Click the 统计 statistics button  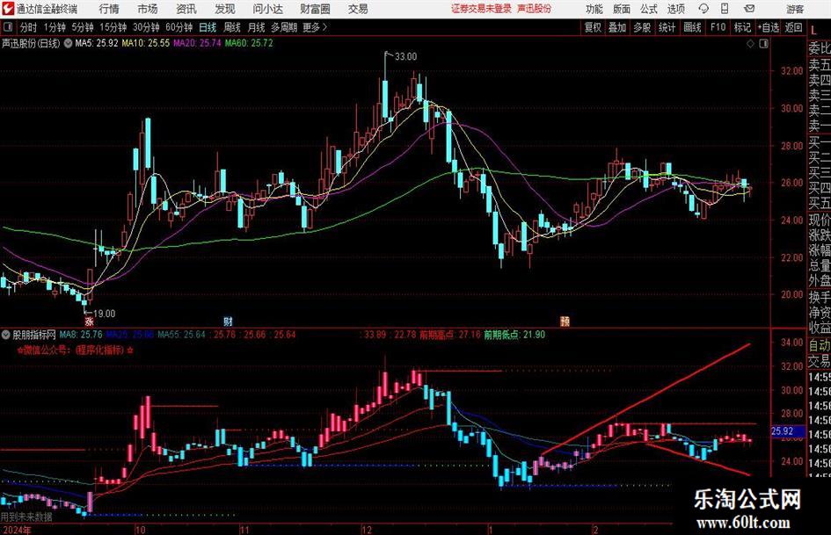tap(667, 27)
